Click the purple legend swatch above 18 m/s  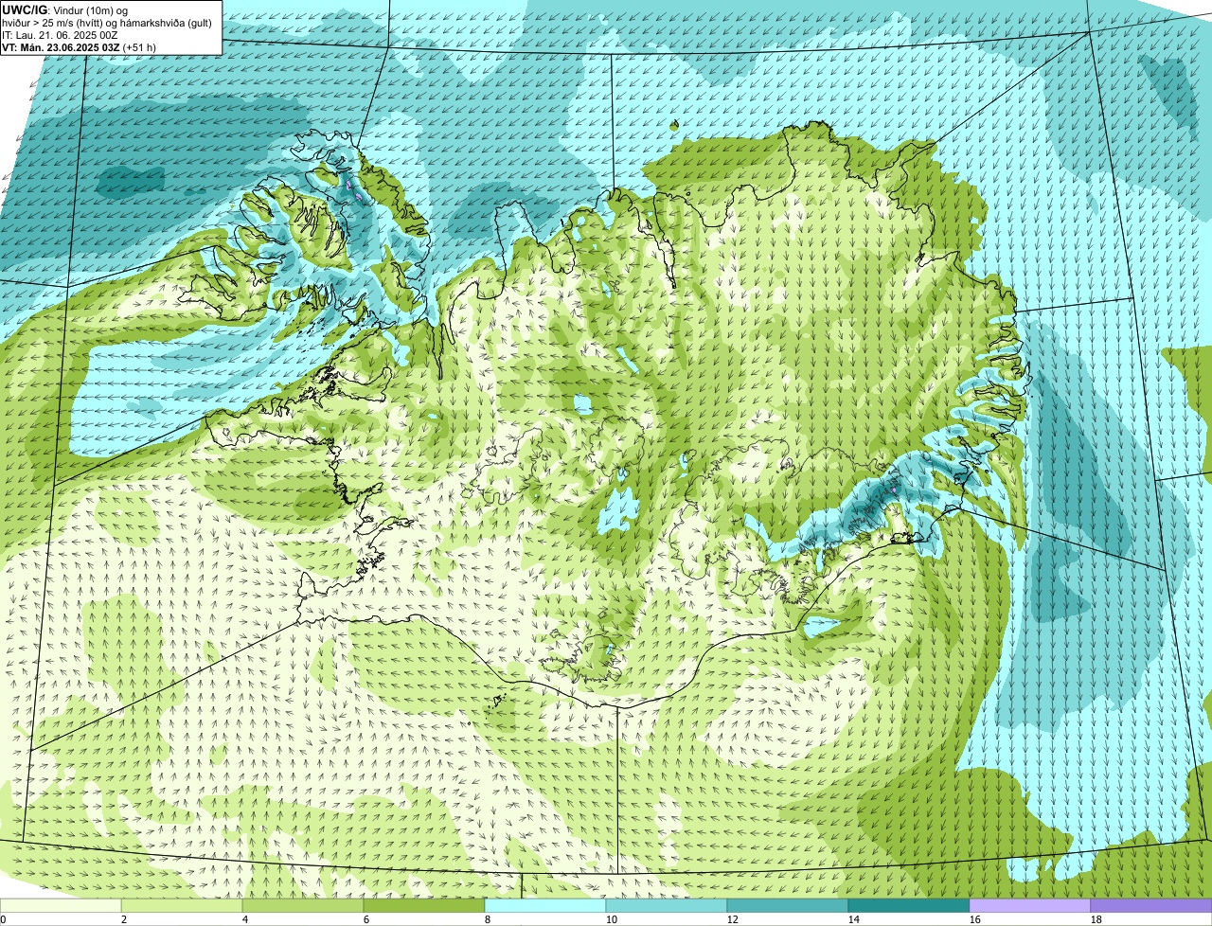click(1151, 906)
